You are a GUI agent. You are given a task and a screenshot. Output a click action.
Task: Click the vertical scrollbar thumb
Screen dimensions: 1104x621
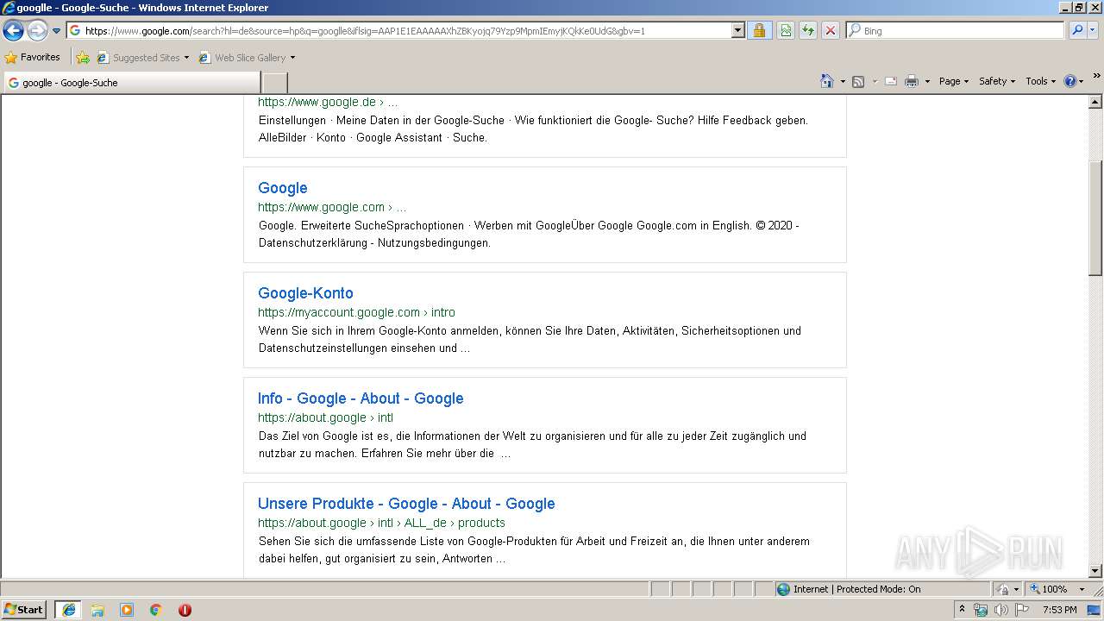click(1095, 218)
